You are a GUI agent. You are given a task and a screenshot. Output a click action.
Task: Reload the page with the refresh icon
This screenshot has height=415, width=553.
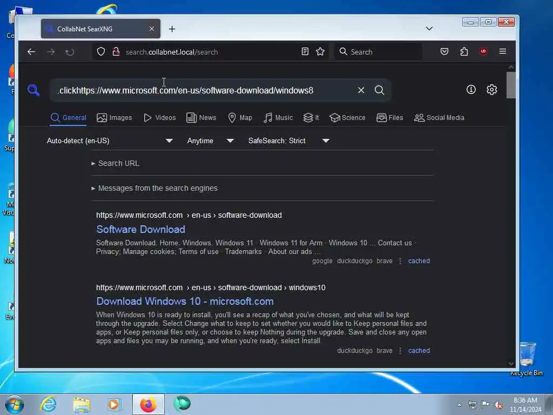(70, 52)
